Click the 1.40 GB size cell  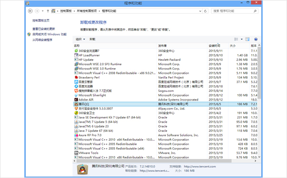point(242,55)
